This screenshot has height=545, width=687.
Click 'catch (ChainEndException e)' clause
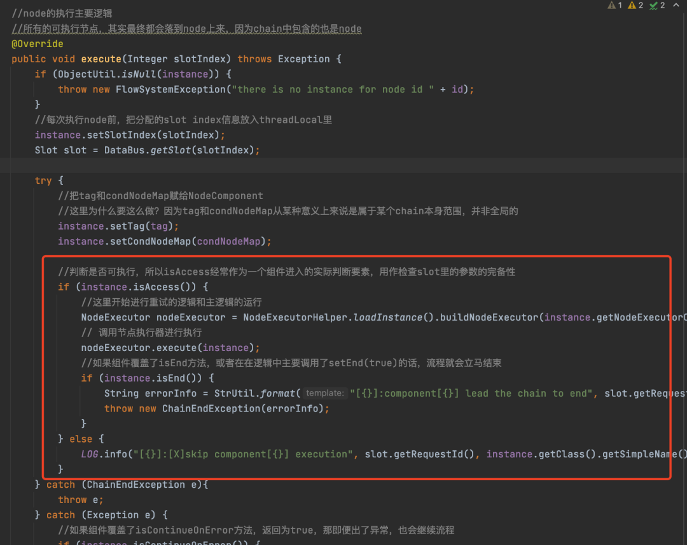[124, 485]
